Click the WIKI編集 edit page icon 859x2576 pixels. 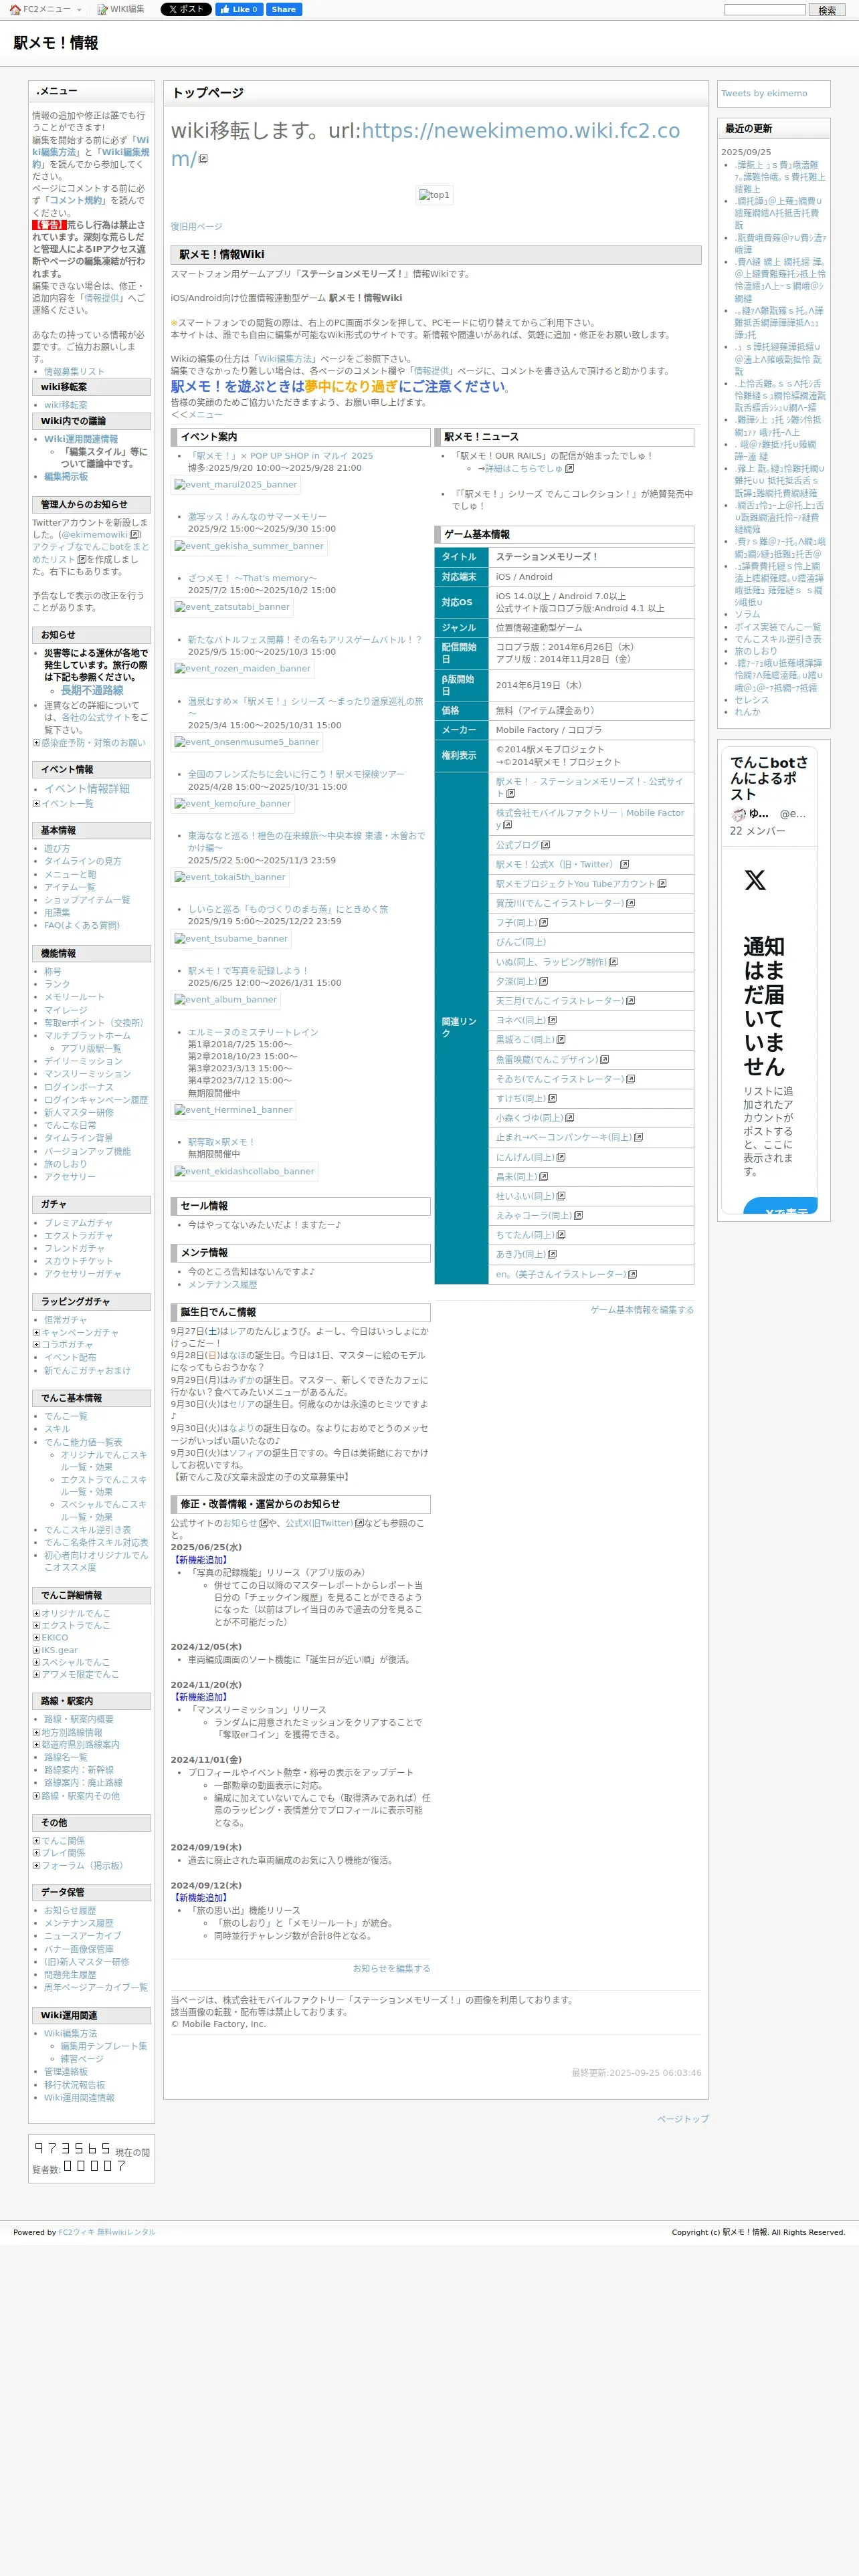click(102, 9)
